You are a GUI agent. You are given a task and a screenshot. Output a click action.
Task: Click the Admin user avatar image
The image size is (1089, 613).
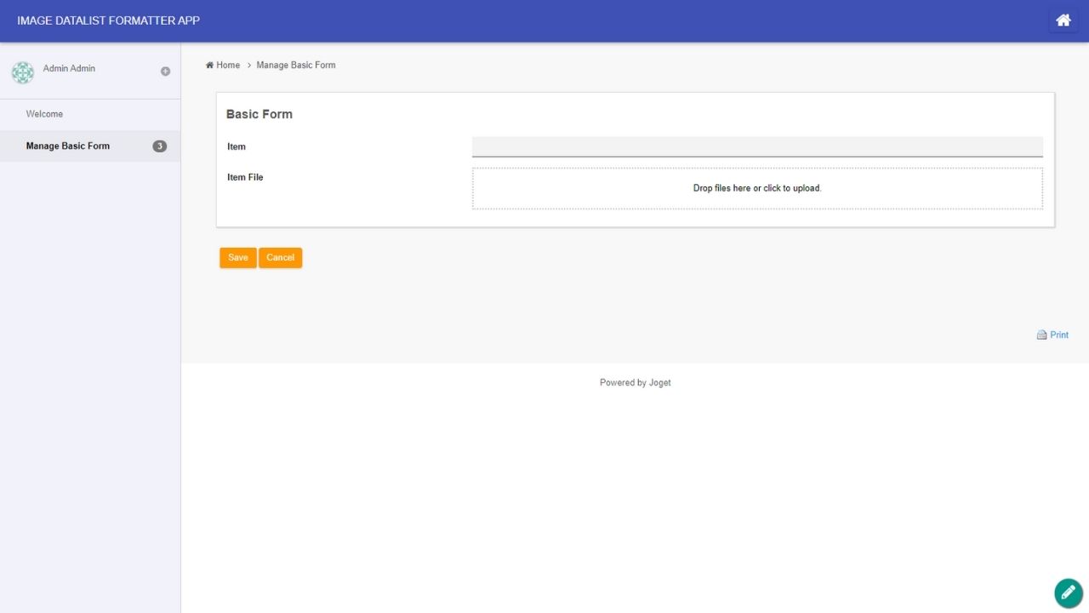pos(23,72)
